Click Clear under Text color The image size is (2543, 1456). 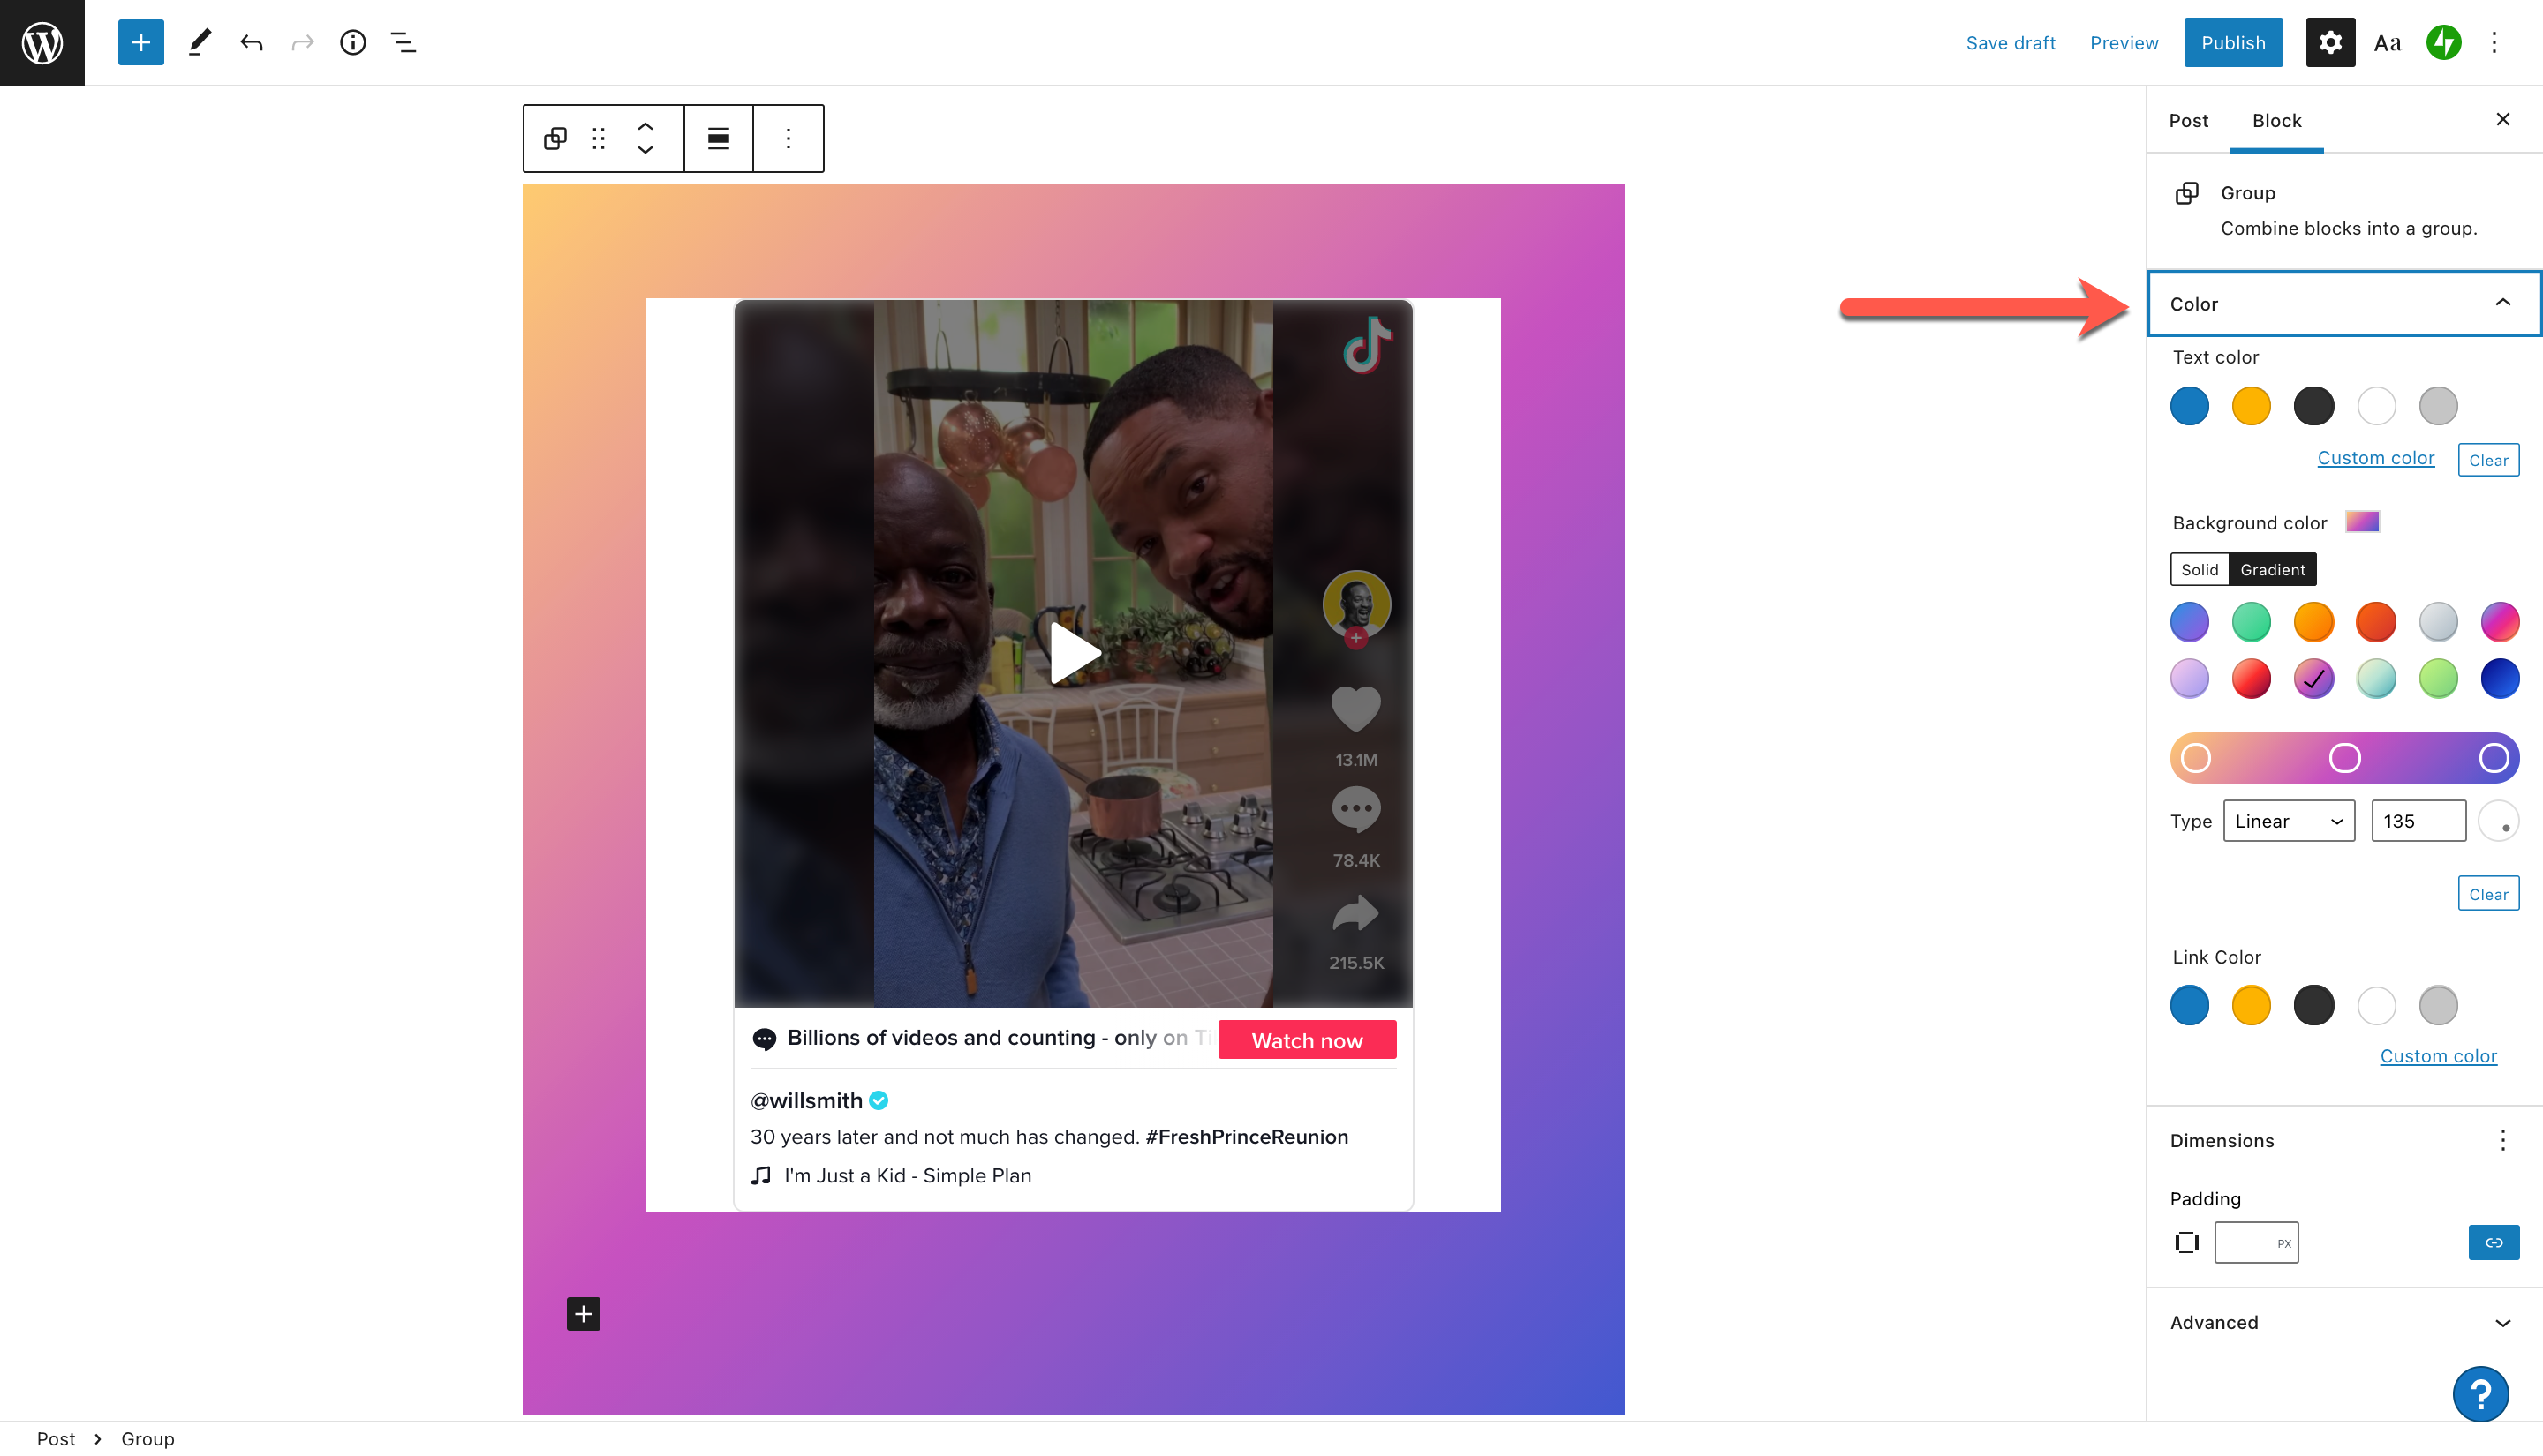pyautogui.click(x=2488, y=460)
